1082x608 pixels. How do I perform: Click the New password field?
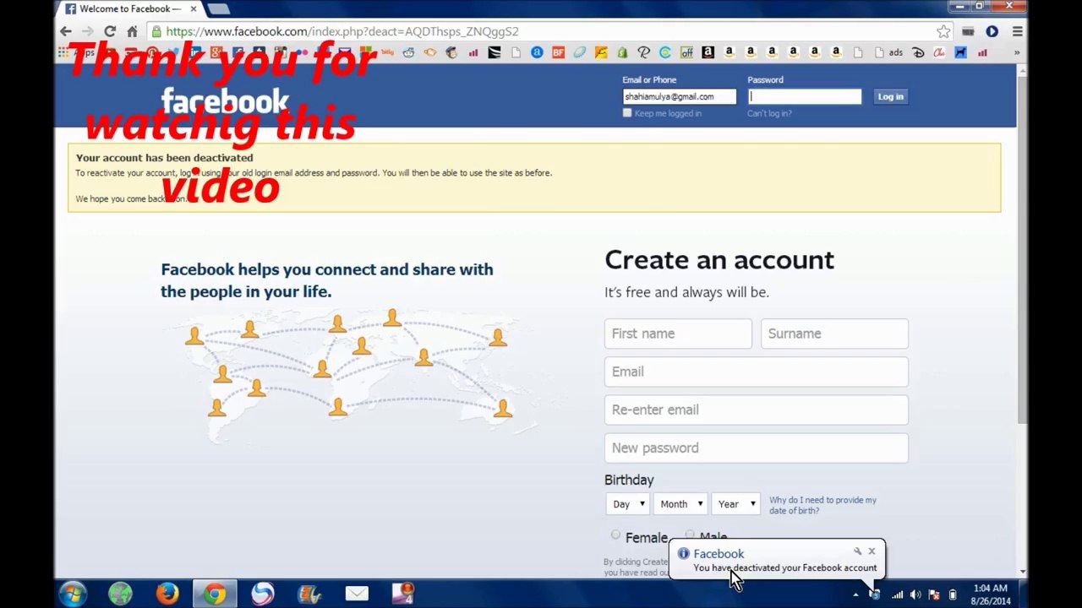pos(757,448)
